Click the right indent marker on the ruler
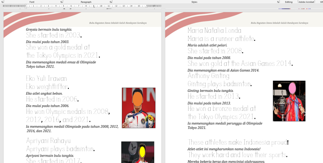This screenshot has height=163, width=323. (x=146, y=6)
